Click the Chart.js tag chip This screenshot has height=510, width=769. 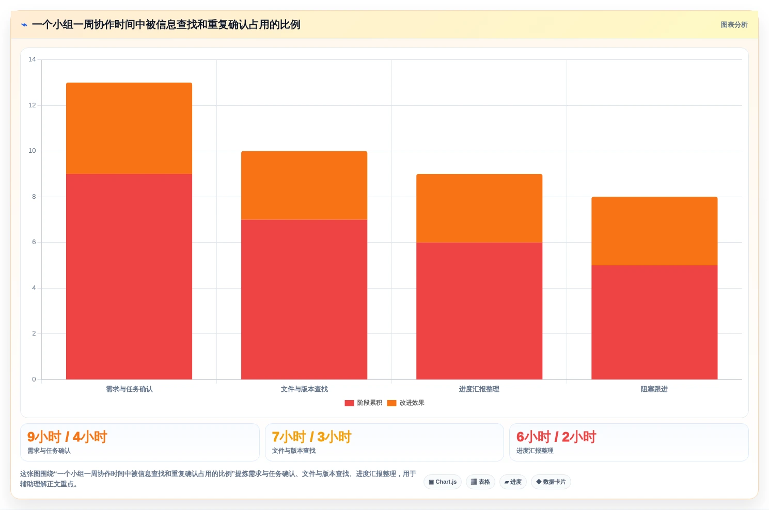[443, 482]
